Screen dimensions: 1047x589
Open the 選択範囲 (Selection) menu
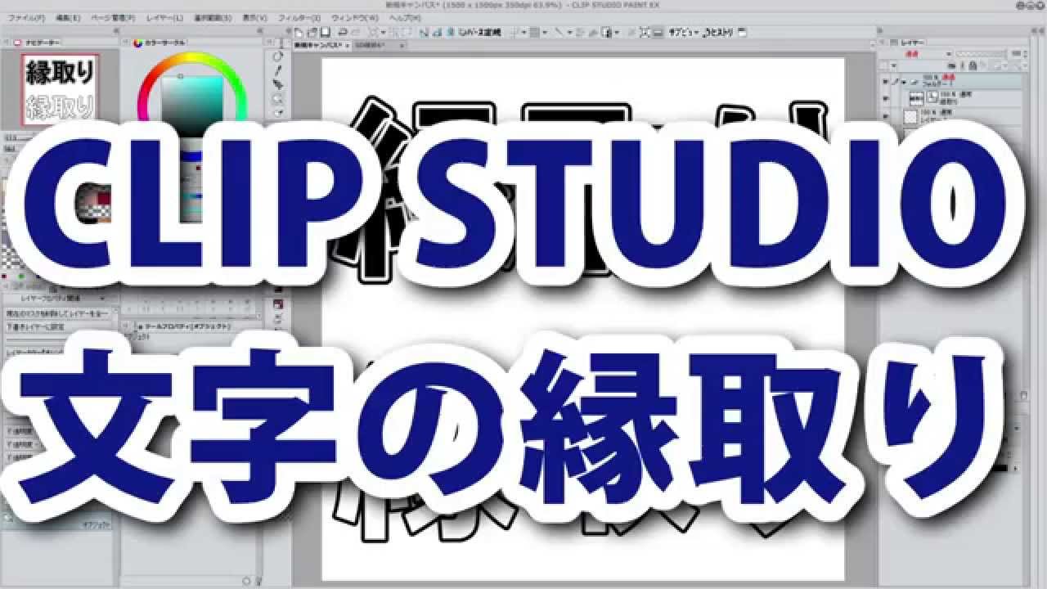pyautogui.click(x=213, y=17)
